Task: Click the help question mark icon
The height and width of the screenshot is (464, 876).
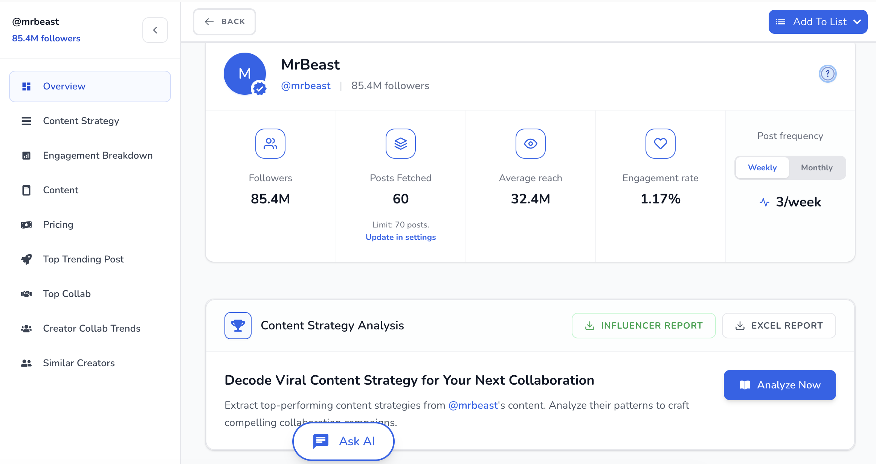Action: pos(828,74)
